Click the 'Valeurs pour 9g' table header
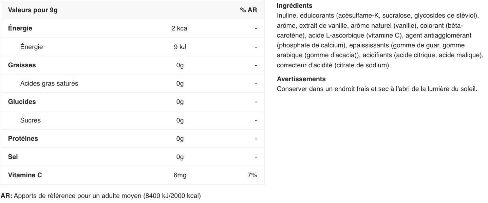This screenshot has height=203, width=488. click(33, 10)
